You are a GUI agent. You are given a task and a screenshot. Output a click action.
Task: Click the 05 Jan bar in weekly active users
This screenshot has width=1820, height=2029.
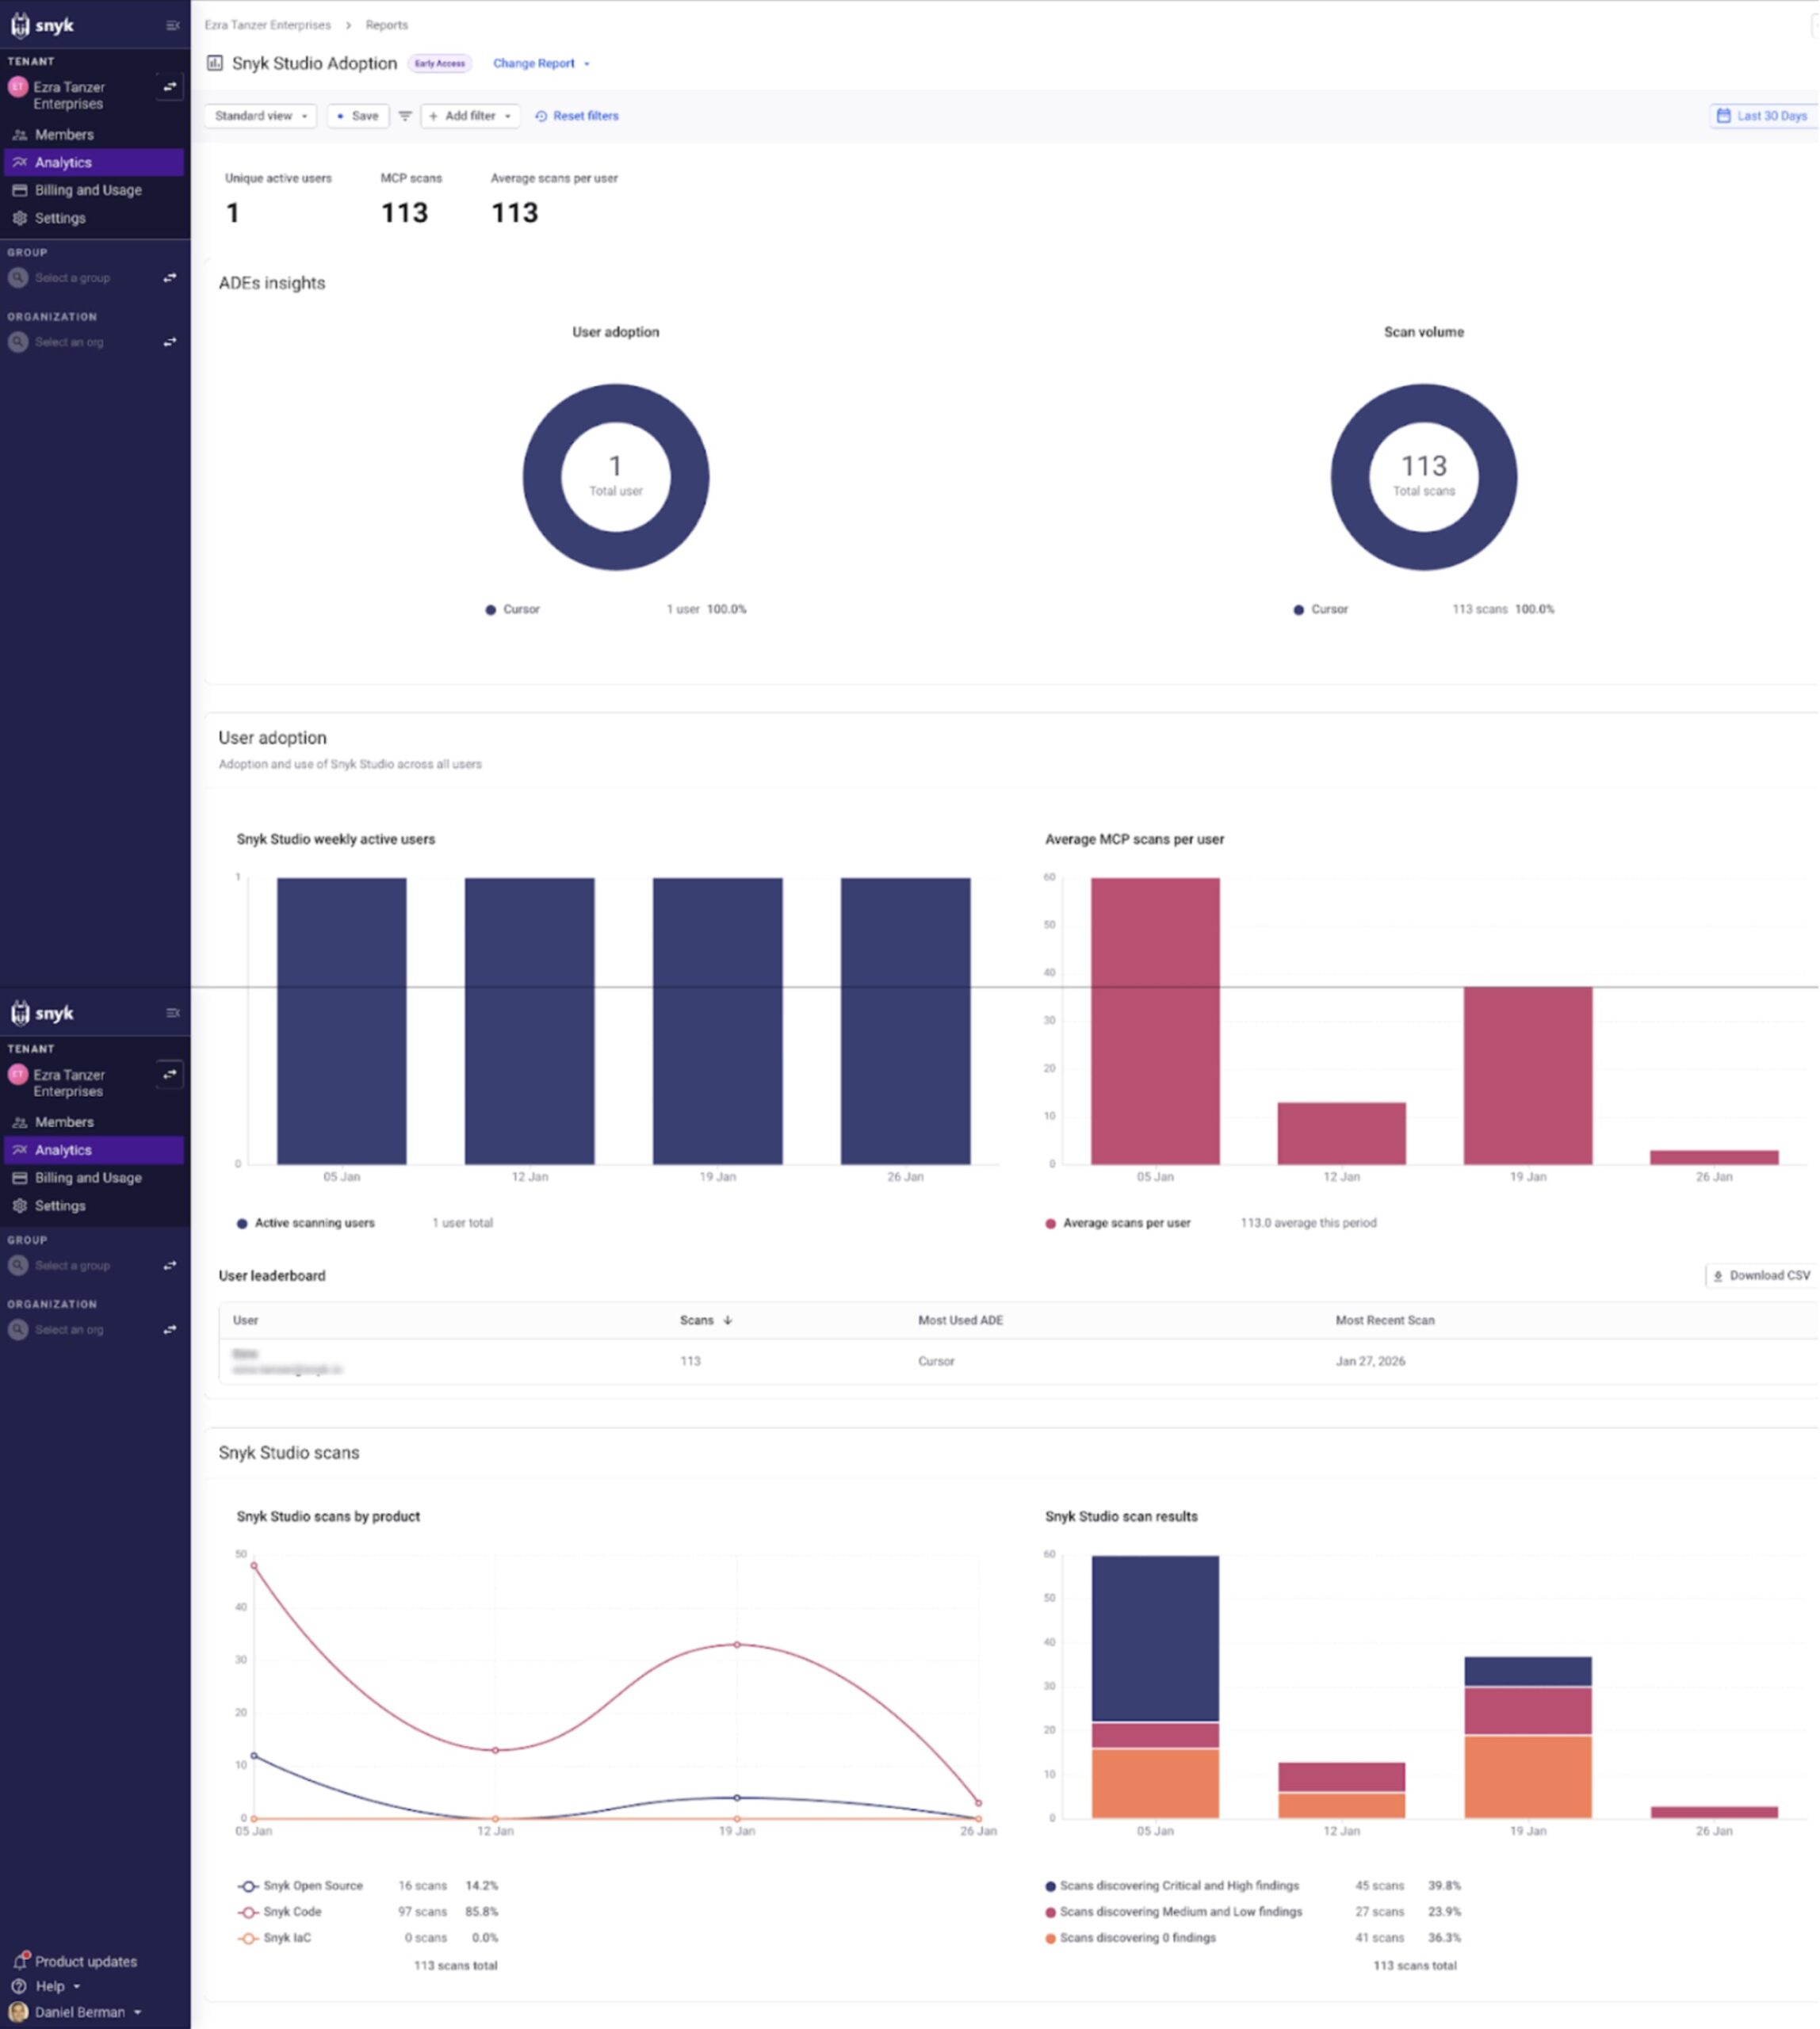click(x=342, y=1021)
